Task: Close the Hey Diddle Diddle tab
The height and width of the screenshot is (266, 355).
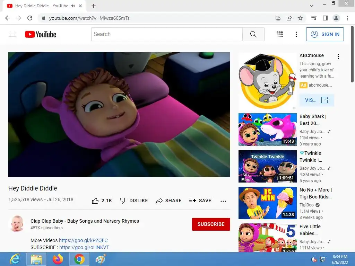Action: (x=80, y=6)
